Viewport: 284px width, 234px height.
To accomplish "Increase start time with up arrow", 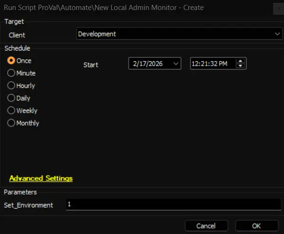I will (x=240, y=61).
